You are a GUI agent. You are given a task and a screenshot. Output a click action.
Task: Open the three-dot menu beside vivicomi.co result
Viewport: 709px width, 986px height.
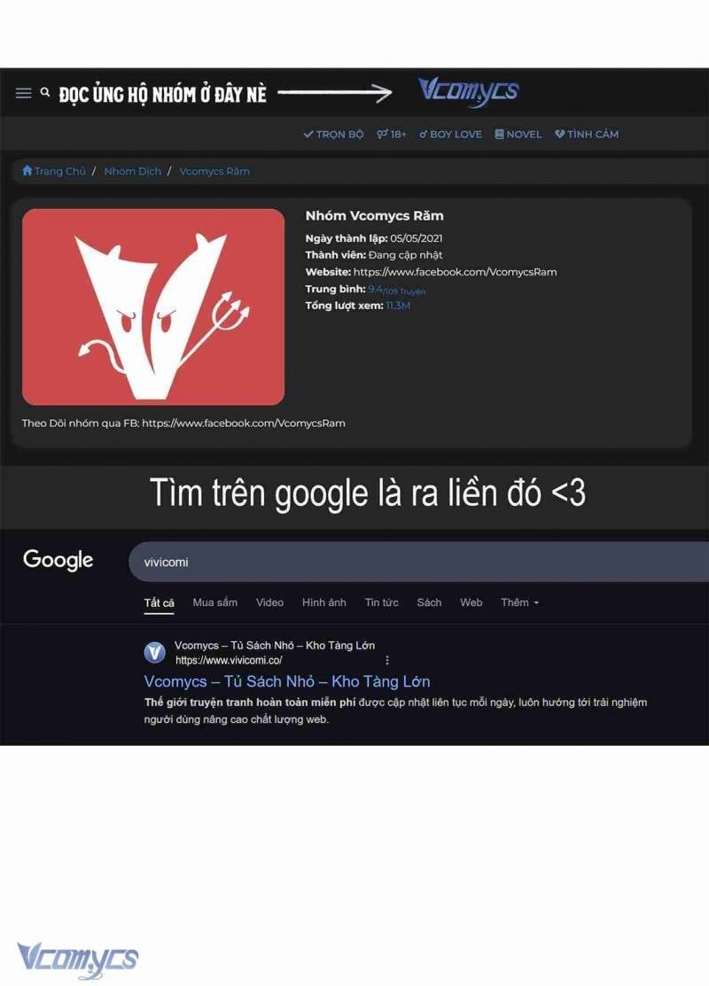coord(387,660)
